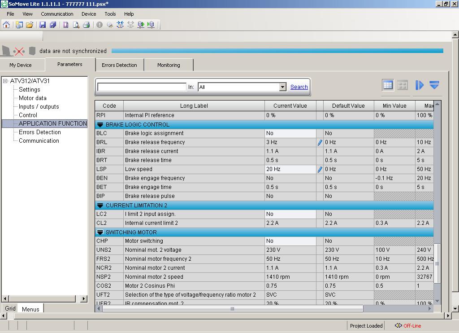
Task: Open the View menu
Action: [27, 14]
